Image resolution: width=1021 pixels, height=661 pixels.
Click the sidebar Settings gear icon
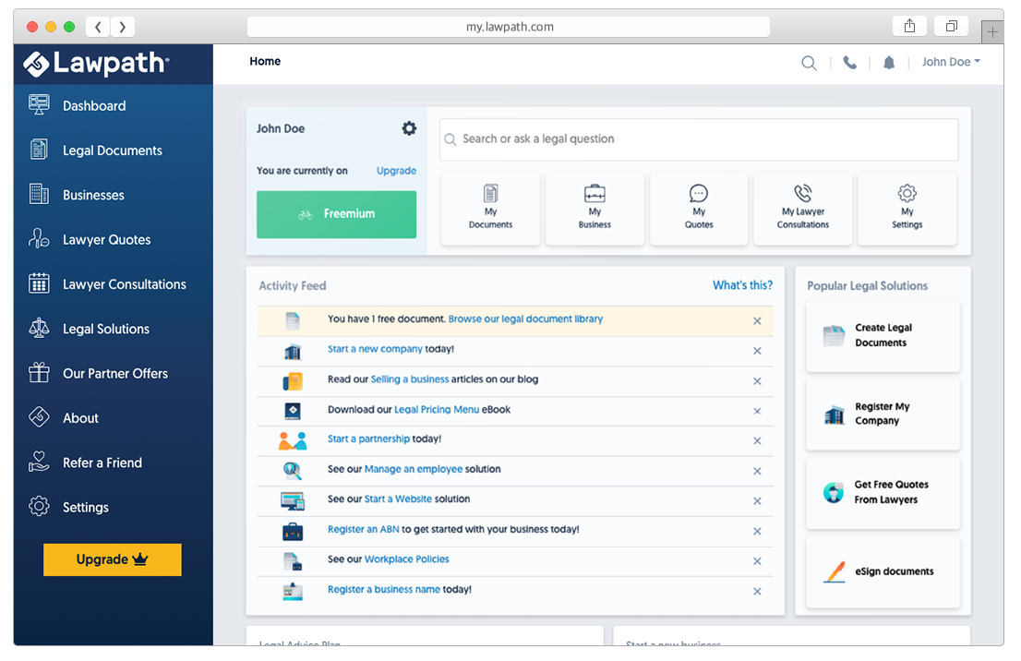click(x=39, y=506)
